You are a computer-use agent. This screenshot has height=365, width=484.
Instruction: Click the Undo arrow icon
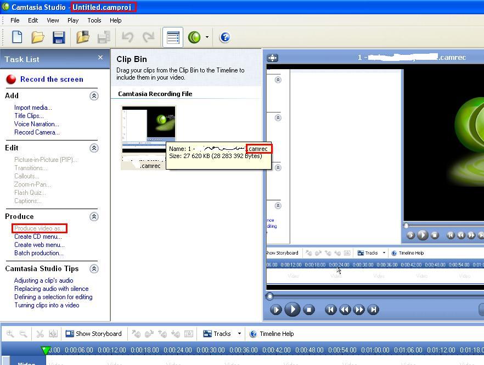pos(127,37)
